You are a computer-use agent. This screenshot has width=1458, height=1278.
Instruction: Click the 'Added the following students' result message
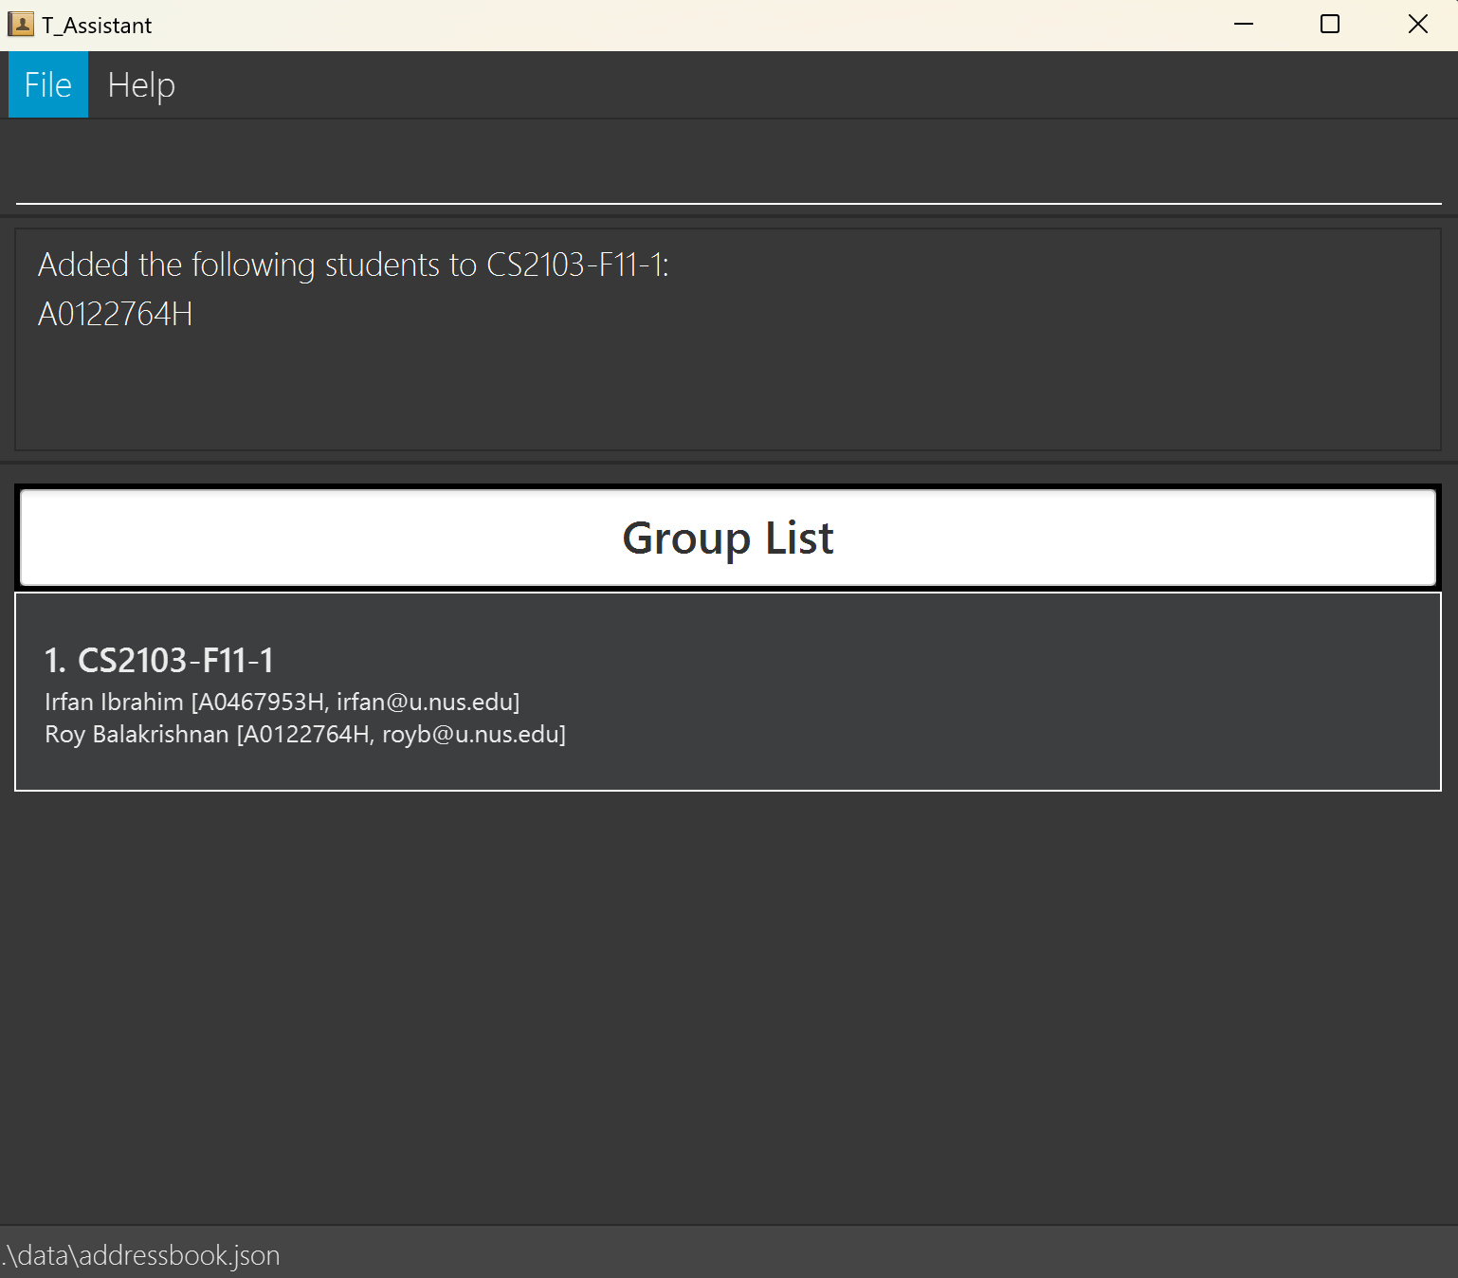[353, 265]
